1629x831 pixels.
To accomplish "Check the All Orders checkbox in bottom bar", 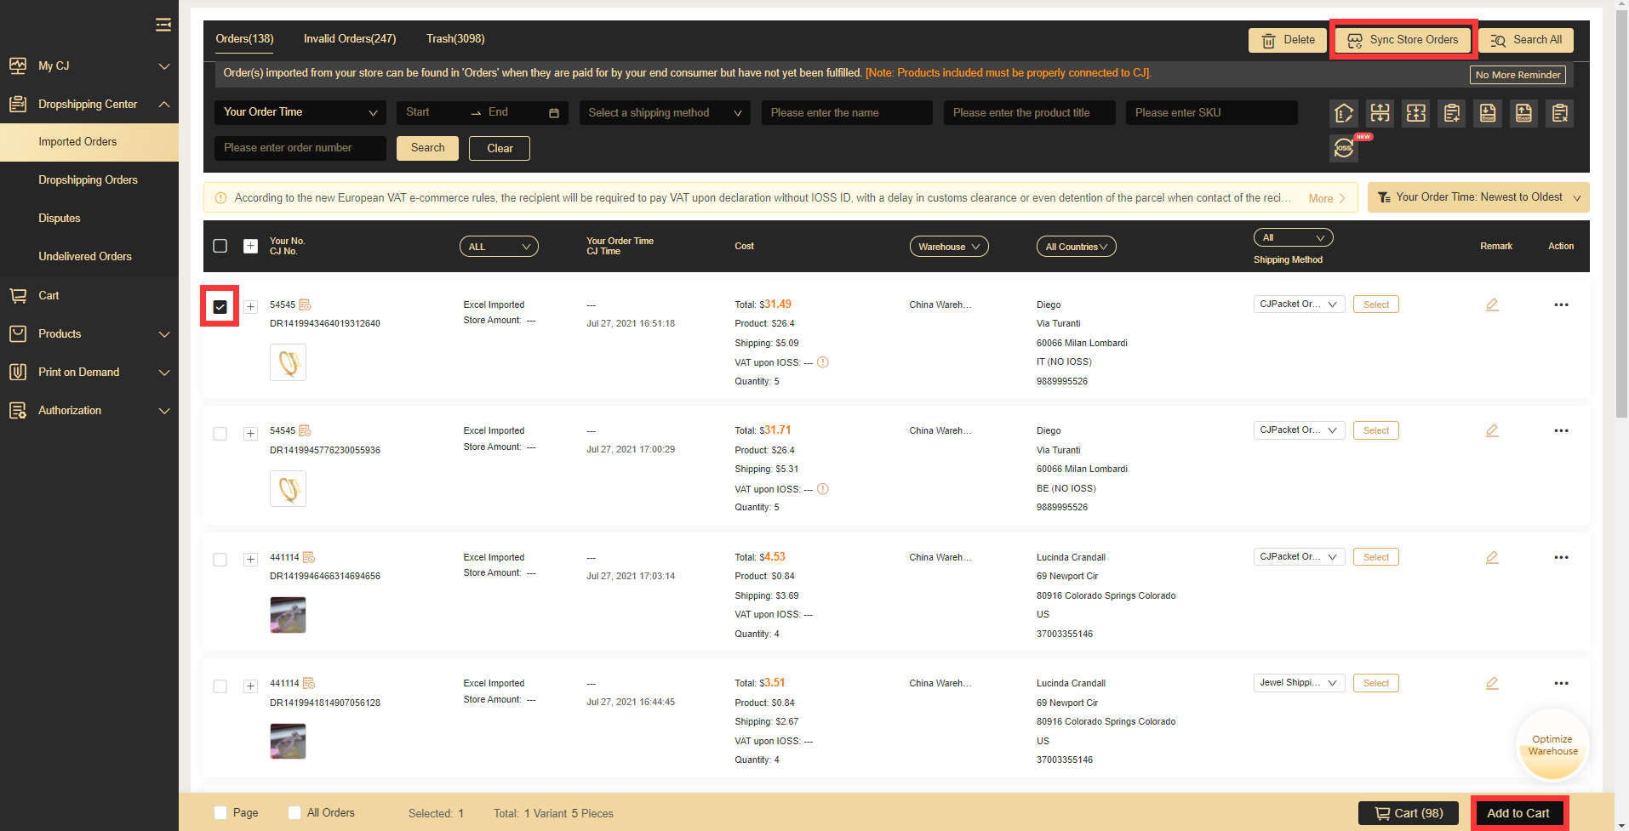I will point(294,813).
